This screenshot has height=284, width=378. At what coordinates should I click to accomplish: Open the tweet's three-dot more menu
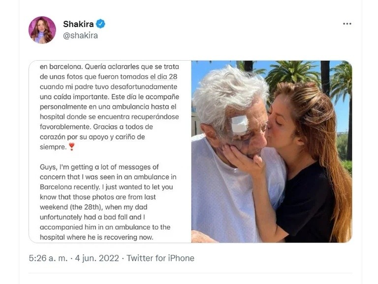tap(347, 24)
